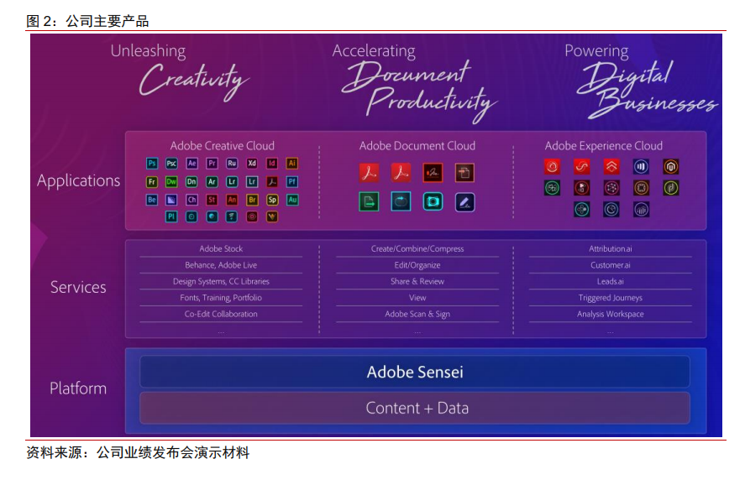This screenshot has height=485, width=745.
Task: Open the Spark Sp icon
Action: (272, 200)
